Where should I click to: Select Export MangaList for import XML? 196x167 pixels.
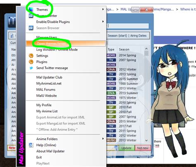pyautogui.click(x=61, y=123)
